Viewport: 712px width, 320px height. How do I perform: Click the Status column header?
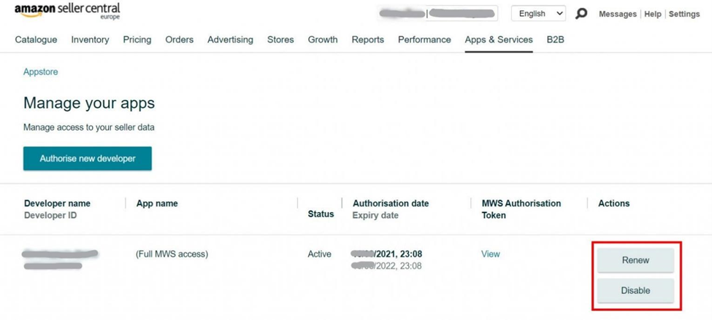coord(321,214)
